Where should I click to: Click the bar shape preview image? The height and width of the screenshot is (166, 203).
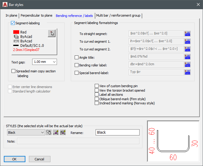point(173,141)
